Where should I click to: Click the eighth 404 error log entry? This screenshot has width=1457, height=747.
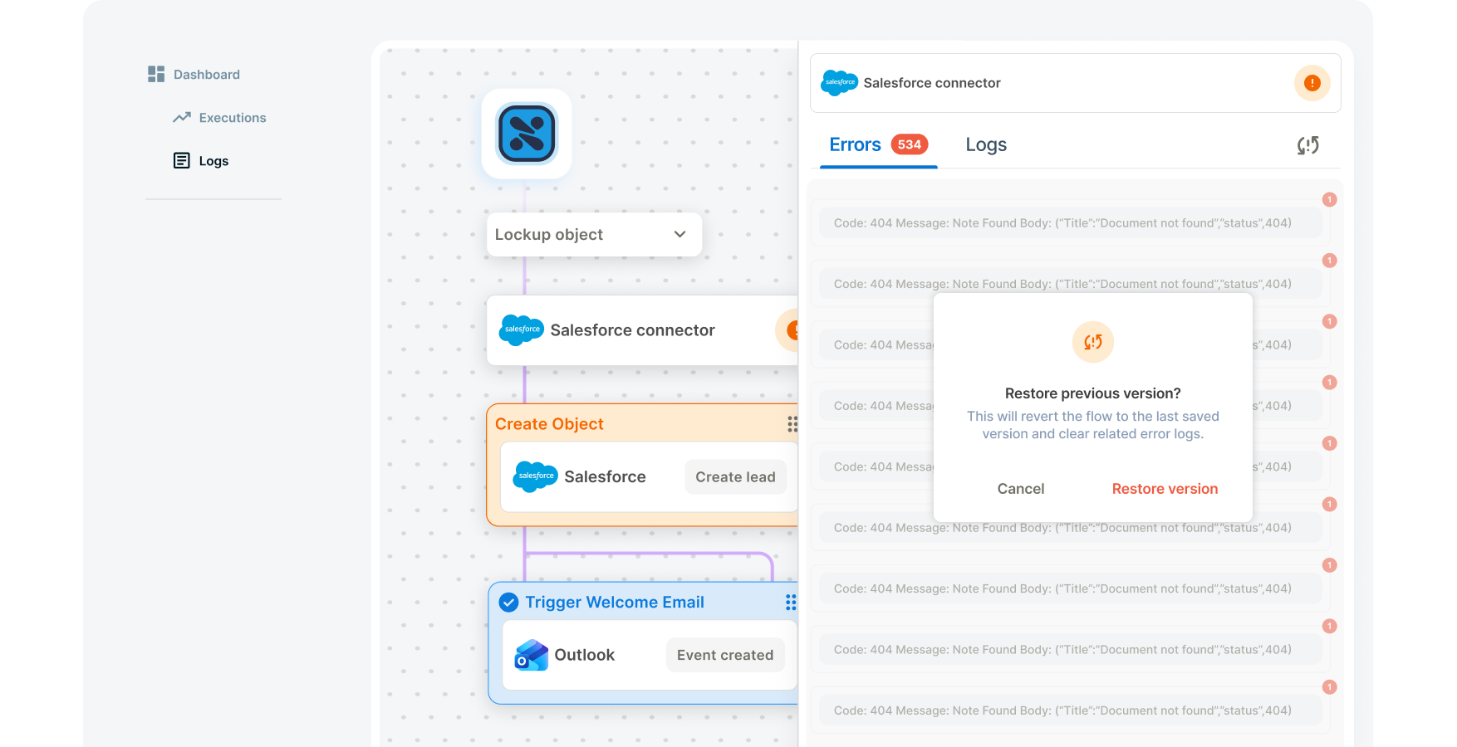(x=1070, y=650)
